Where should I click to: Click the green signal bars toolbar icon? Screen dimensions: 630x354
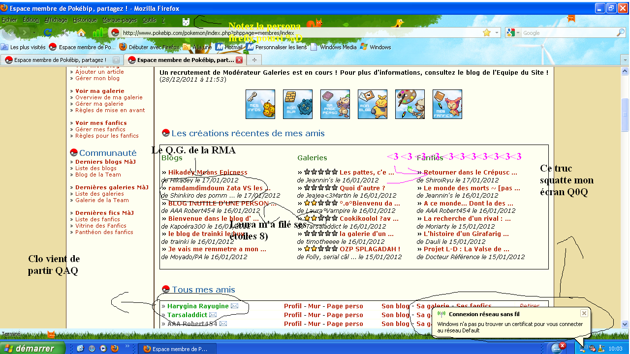98,32
